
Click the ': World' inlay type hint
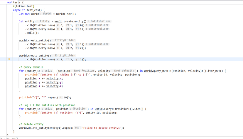point(46,14)
